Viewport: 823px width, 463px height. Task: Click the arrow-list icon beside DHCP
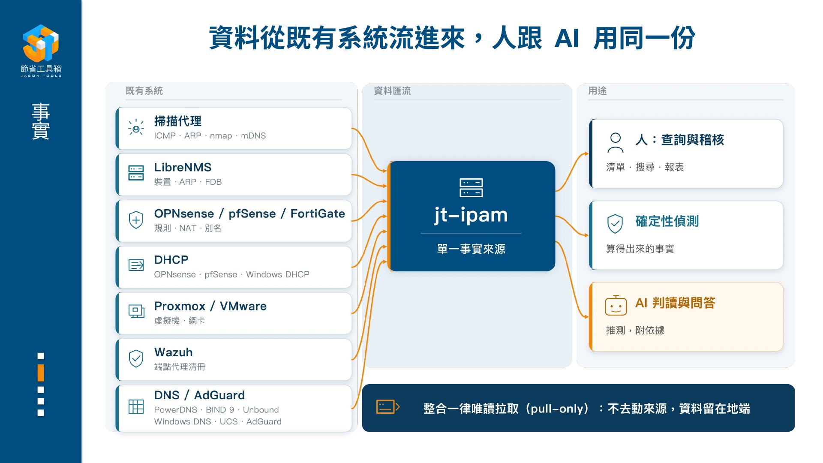(136, 265)
